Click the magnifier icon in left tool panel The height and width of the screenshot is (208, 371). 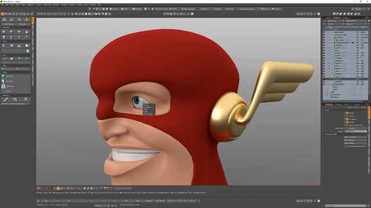coord(16,99)
